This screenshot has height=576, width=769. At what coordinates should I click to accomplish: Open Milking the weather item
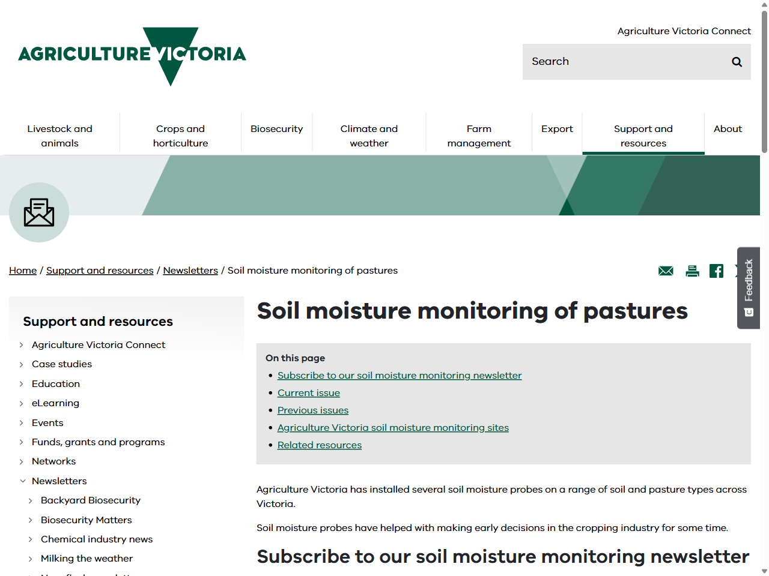pos(87,559)
